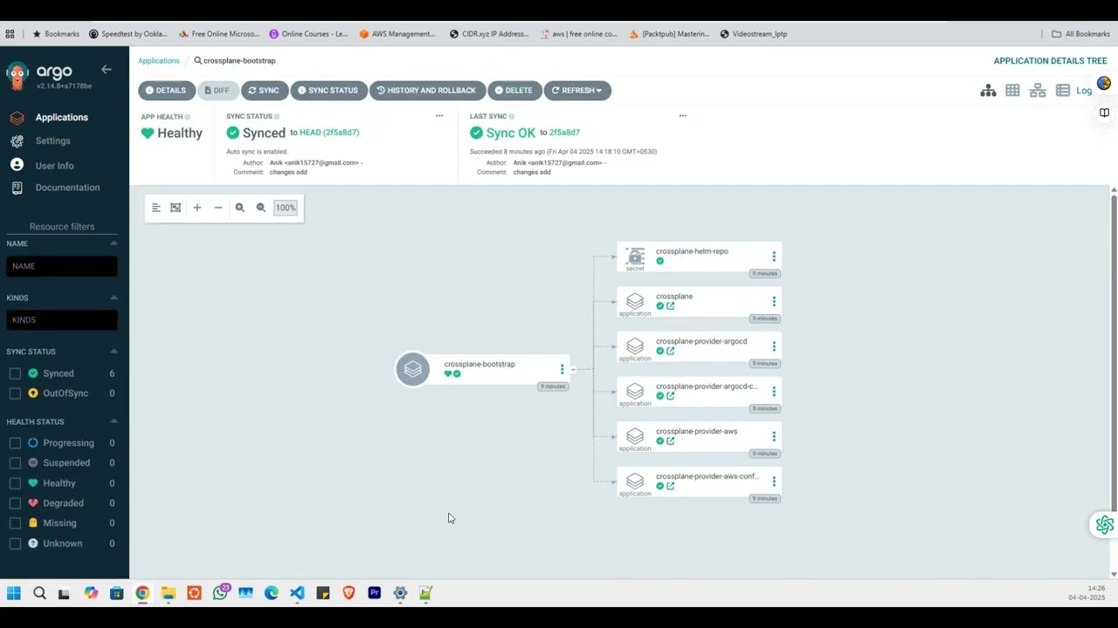The image size is (1118, 628).
Task: Check the OutOfSync filter checkbox
Action: click(15, 393)
